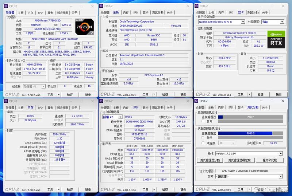Click 确定 in the mainboard window
This screenshot has height=196, width=292.
[x=184, y=94]
